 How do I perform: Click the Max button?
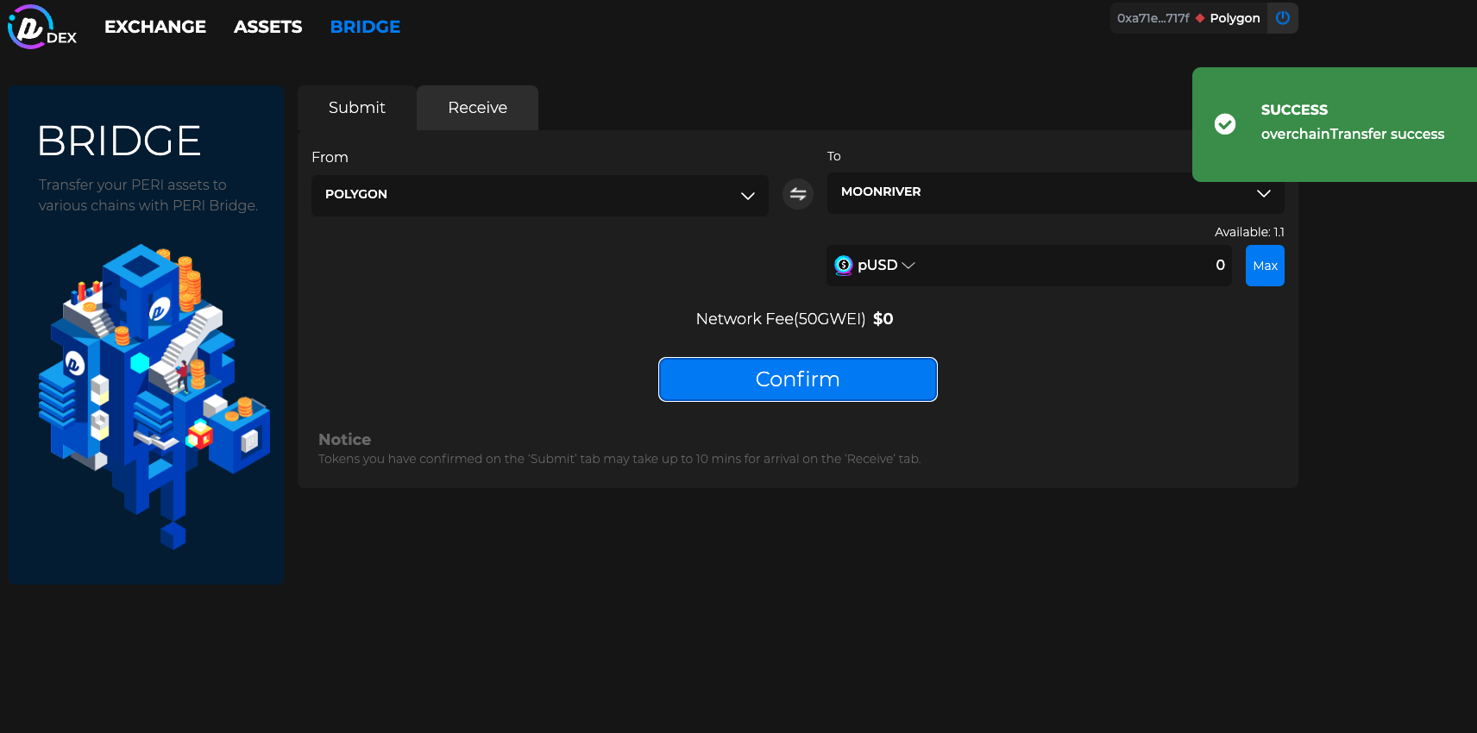pos(1265,266)
